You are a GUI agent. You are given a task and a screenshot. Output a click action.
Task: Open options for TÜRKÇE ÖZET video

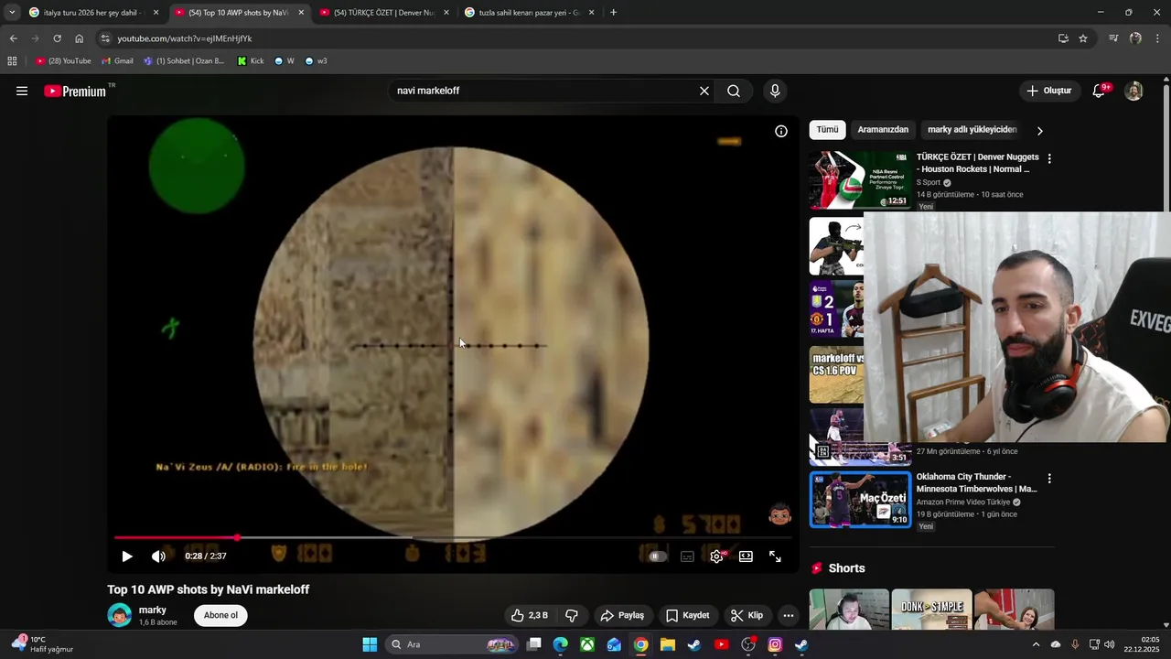point(1049,158)
